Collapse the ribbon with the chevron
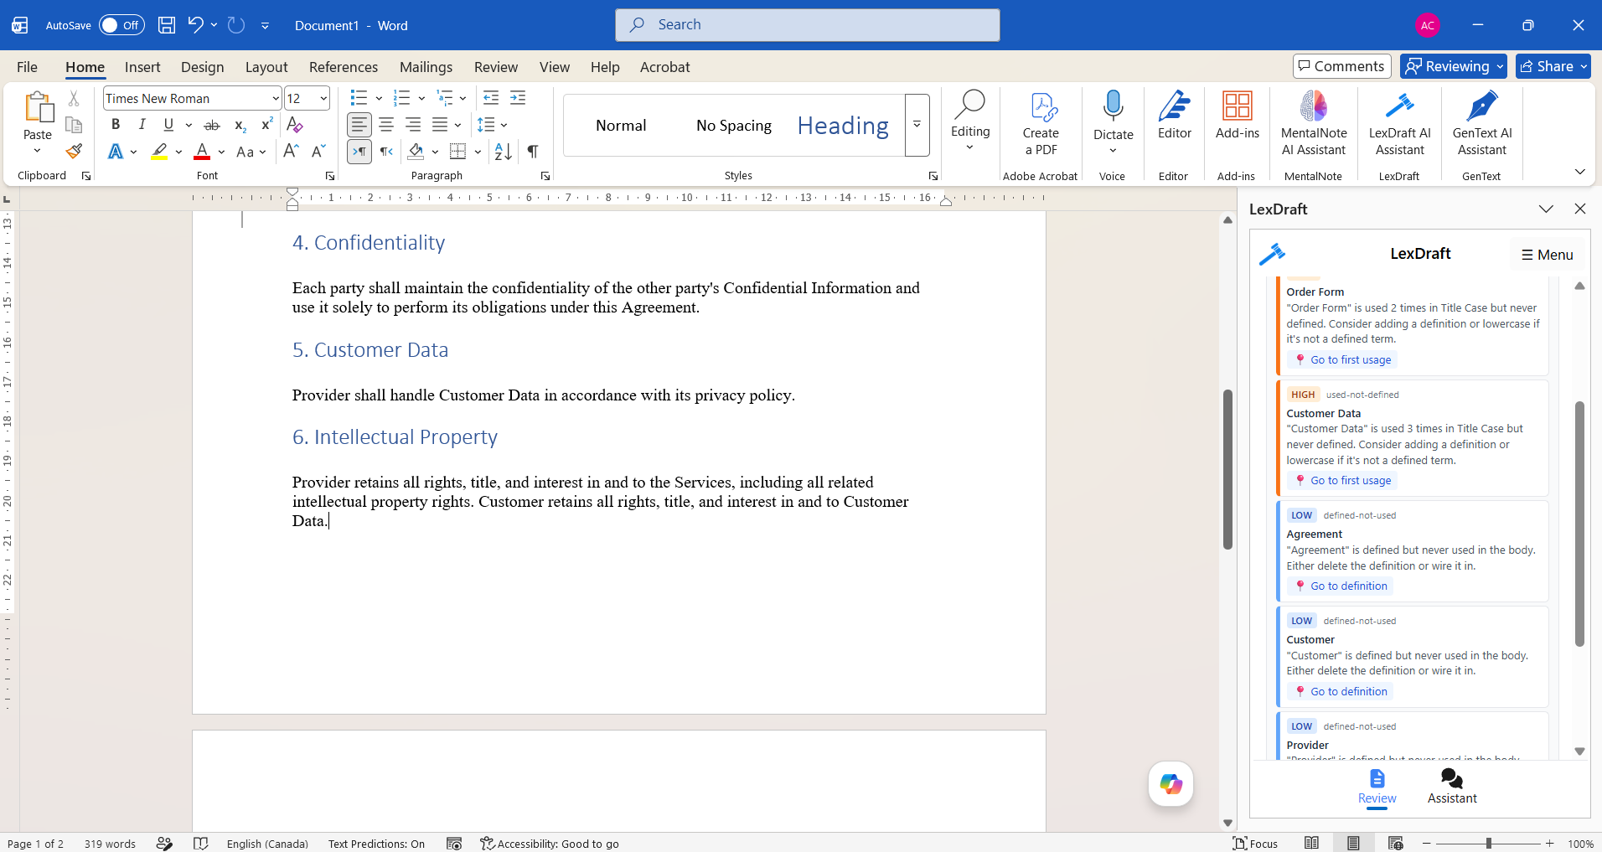 point(1579,172)
